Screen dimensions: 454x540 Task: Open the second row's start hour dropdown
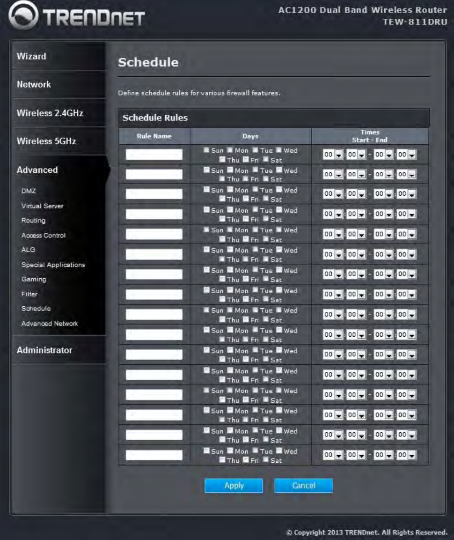(x=333, y=175)
